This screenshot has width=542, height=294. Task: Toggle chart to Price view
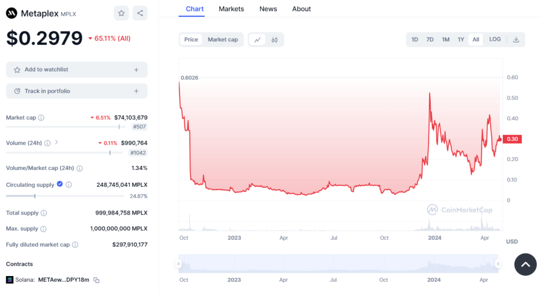click(191, 40)
